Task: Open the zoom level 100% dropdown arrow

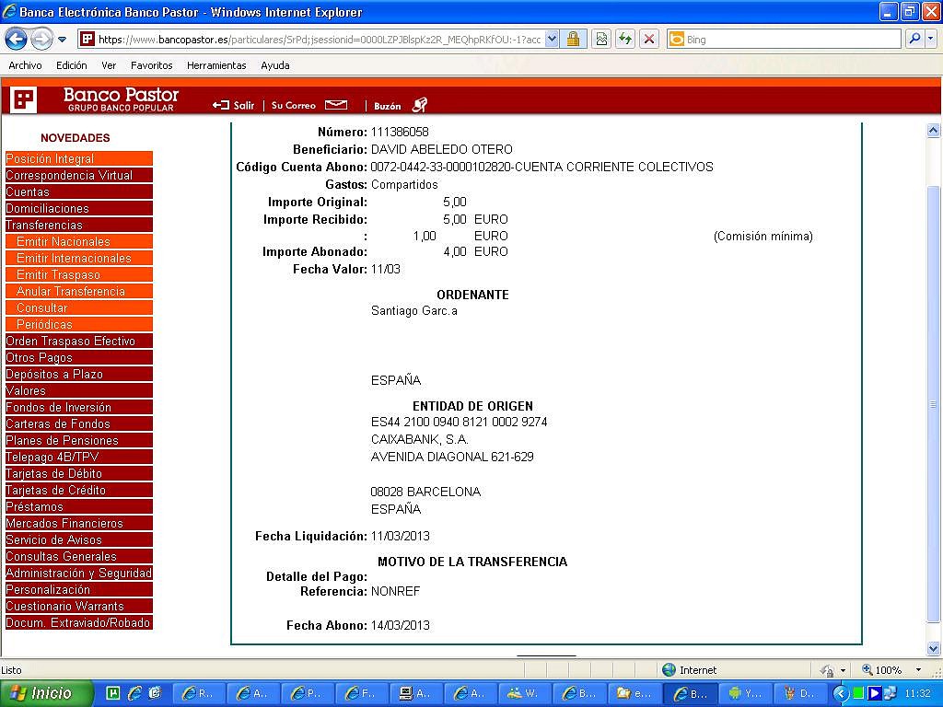Action: coord(918,670)
